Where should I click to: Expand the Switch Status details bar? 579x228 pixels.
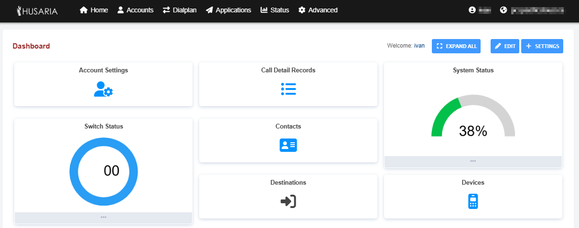[x=103, y=218]
